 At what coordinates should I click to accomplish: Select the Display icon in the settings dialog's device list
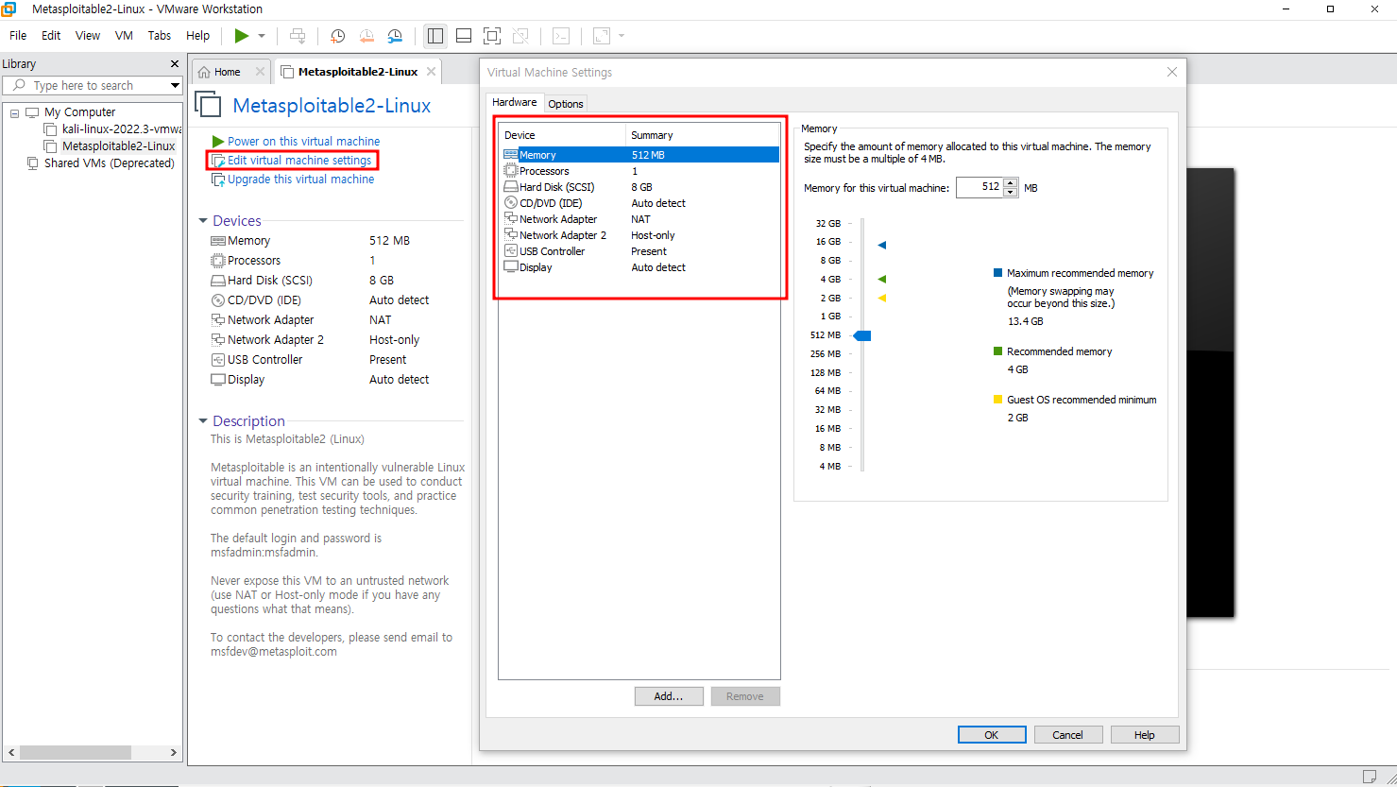pos(511,267)
